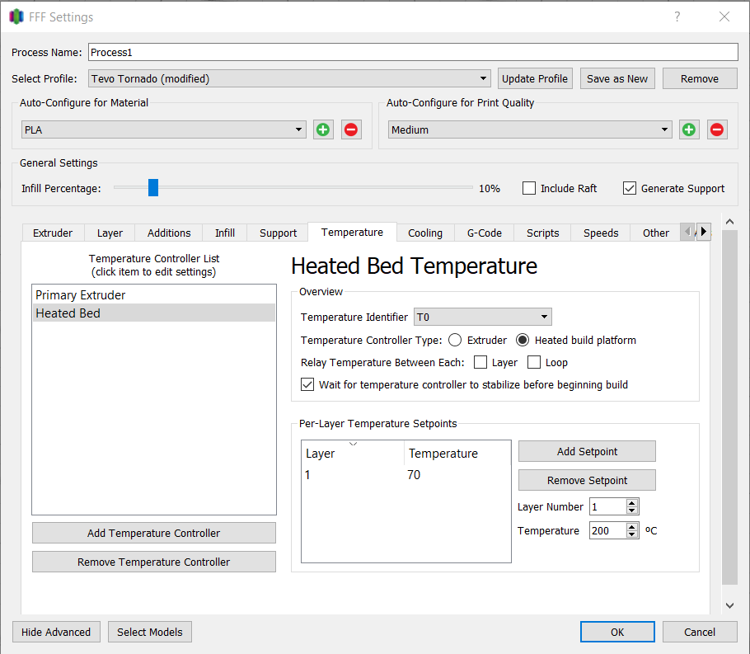The width and height of the screenshot is (750, 654).
Task: Click Select Models button
Action: click(x=150, y=632)
